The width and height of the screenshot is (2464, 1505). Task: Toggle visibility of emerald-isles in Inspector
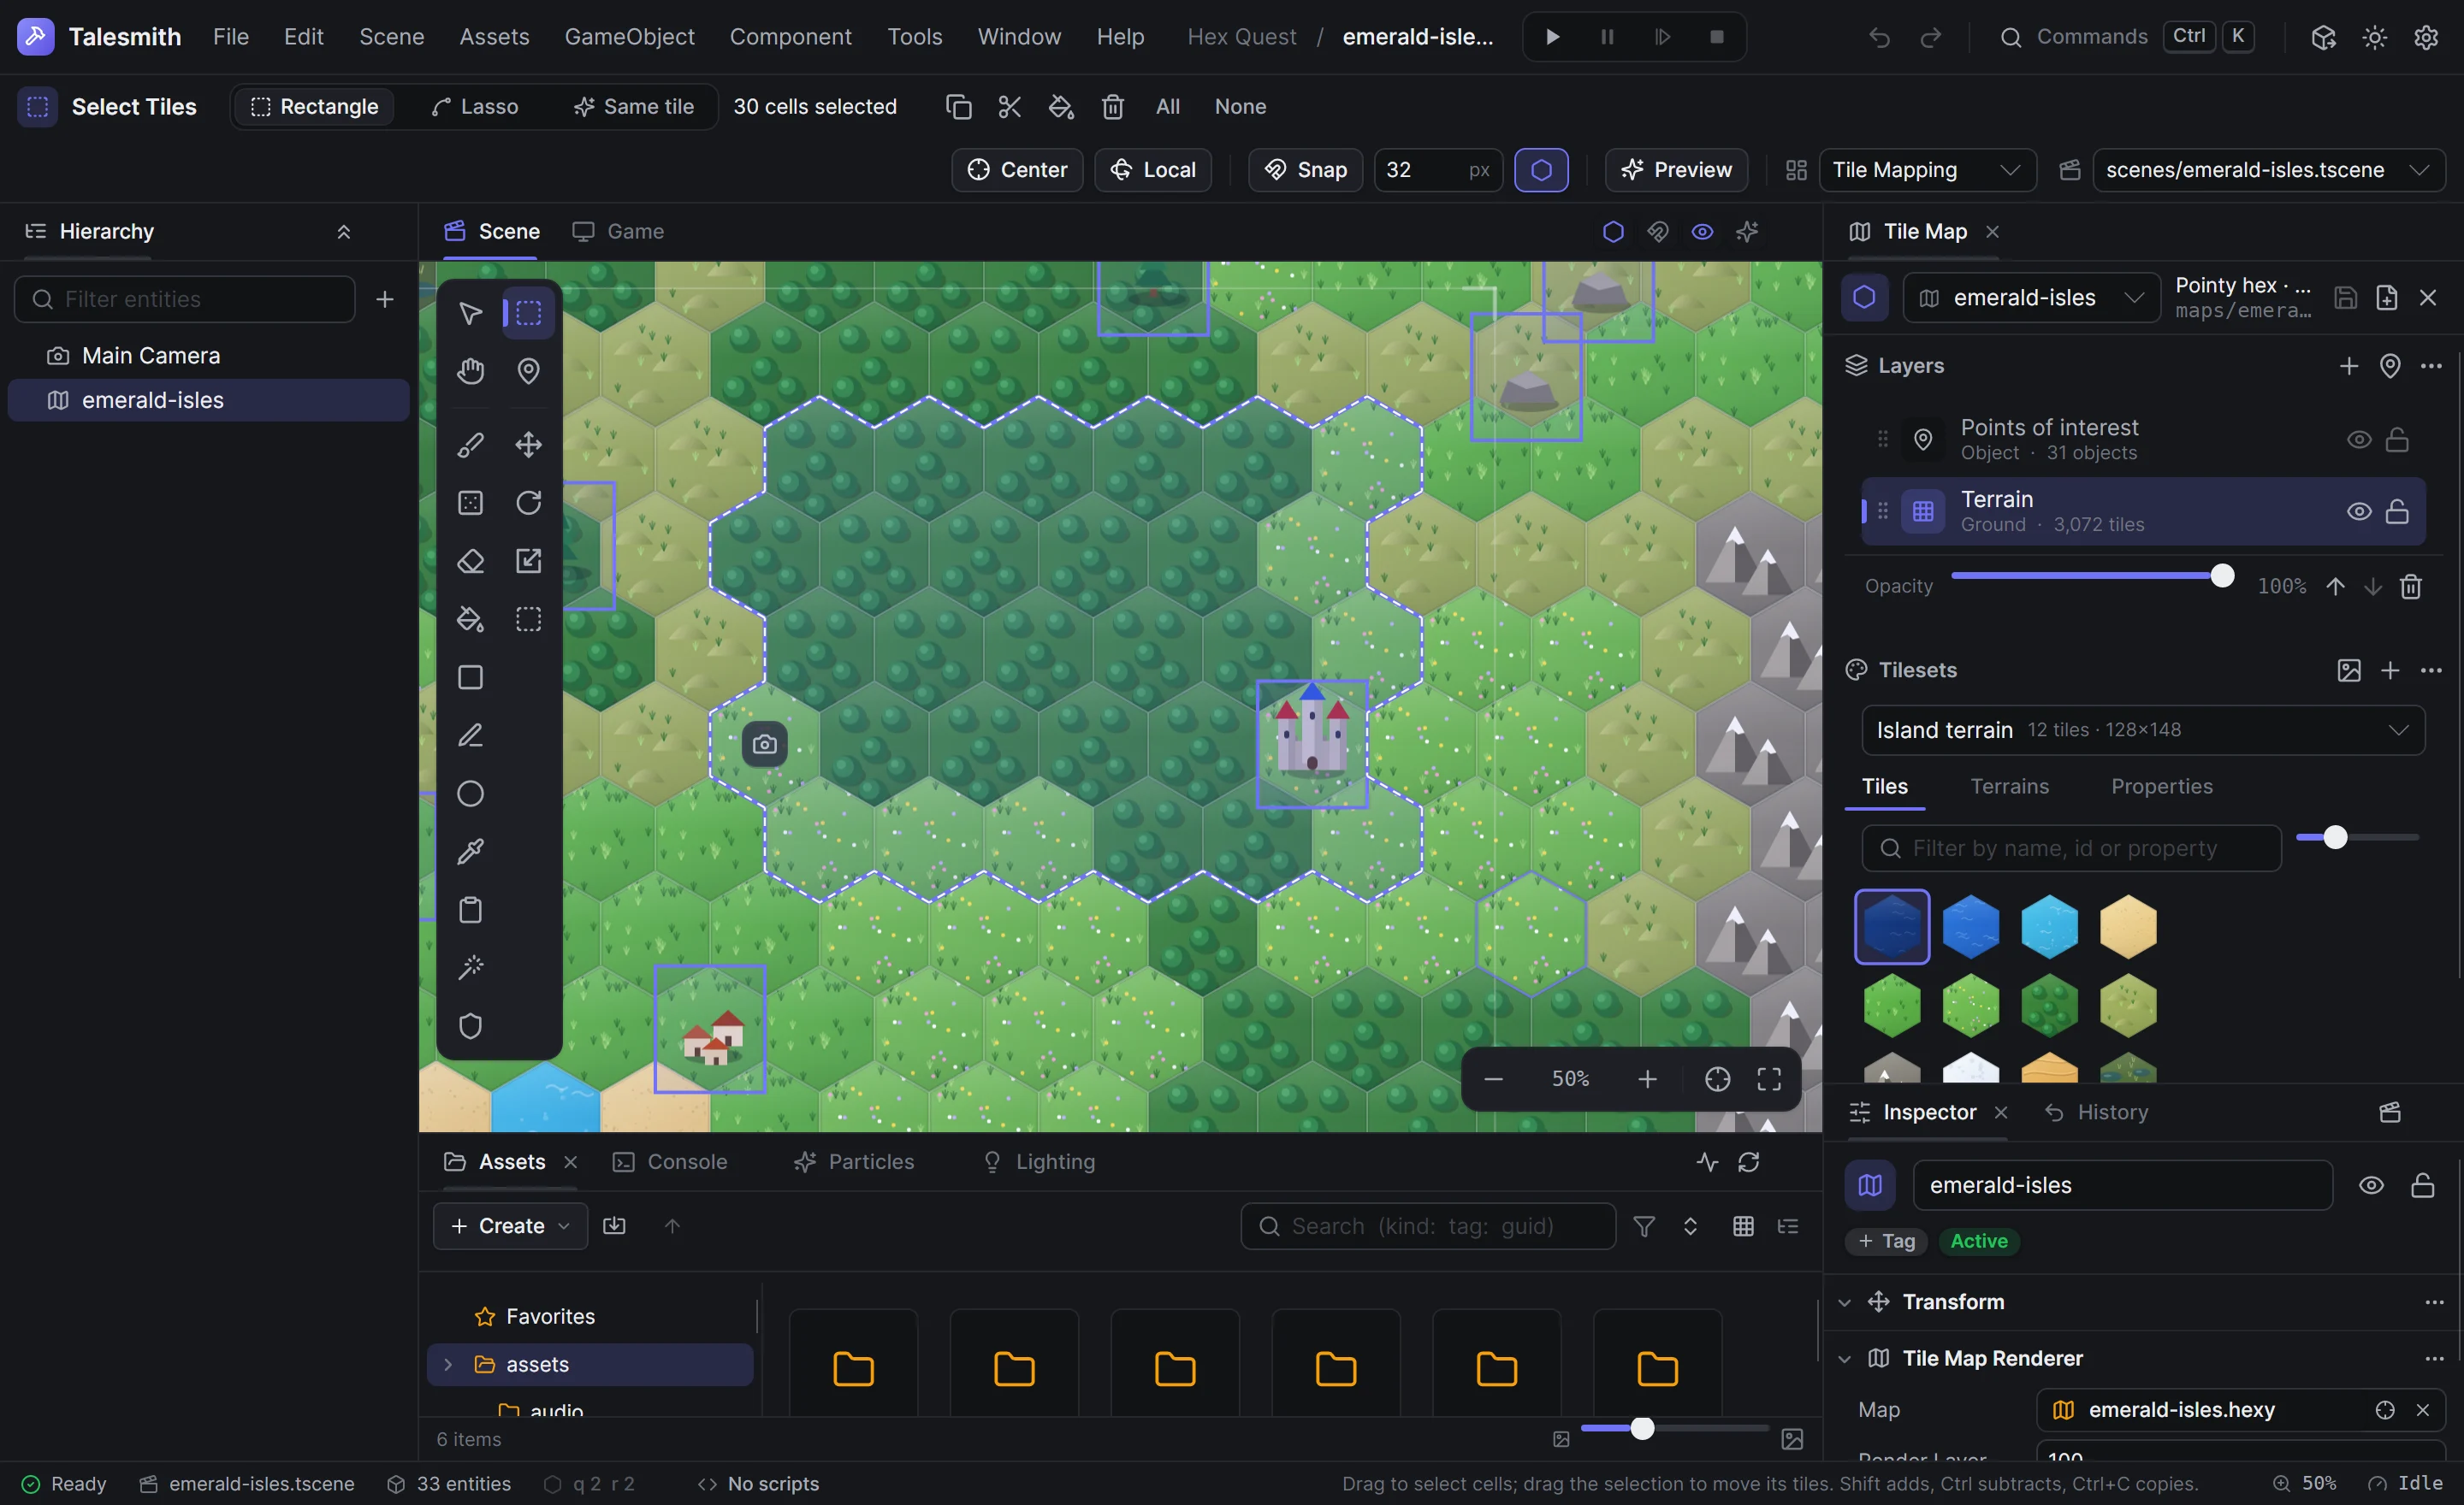(x=2371, y=1185)
